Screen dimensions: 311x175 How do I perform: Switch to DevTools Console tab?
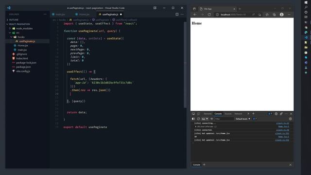tap(218, 114)
